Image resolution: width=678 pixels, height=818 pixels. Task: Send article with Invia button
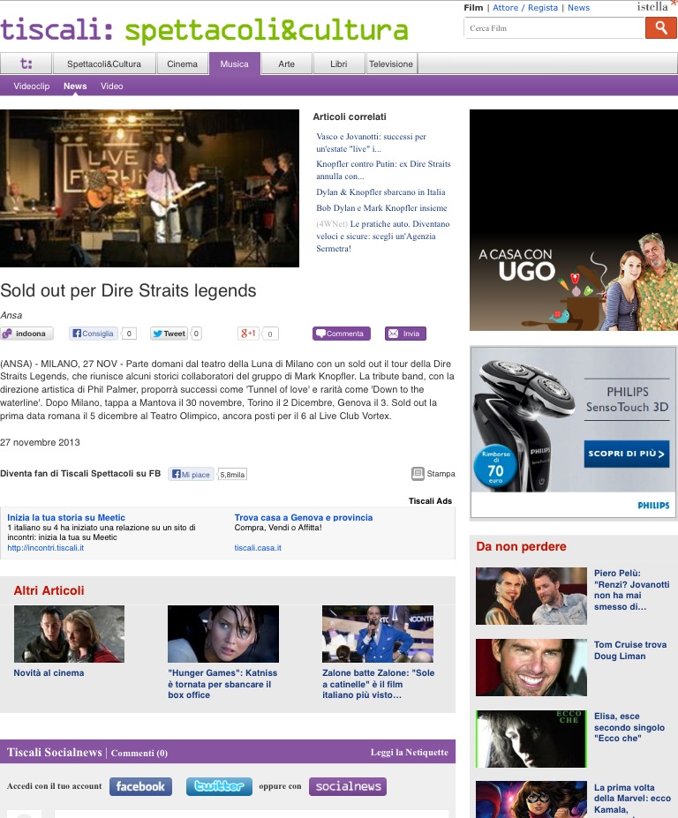tap(405, 334)
